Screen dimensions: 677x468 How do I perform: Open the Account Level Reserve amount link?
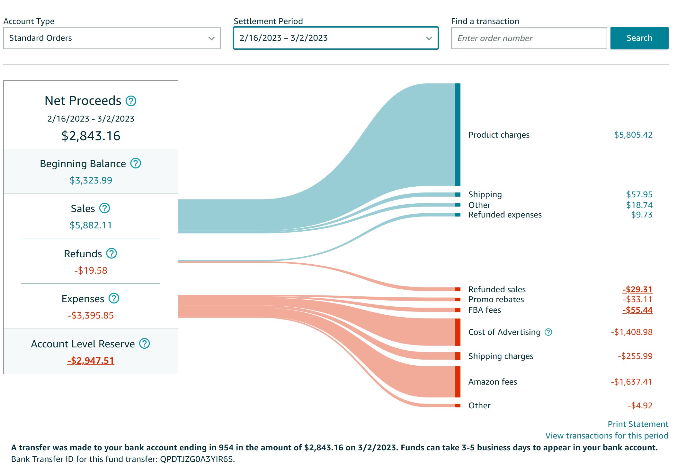tap(91, 361)
